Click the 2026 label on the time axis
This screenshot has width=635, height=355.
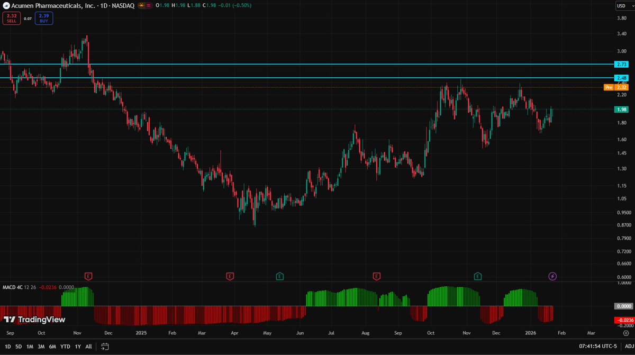(531, 334)
